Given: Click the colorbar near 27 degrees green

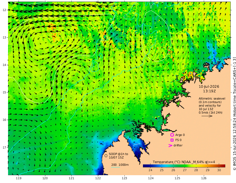Looking at the screenshot, I should pyautogui.click(x=185, y=166).
